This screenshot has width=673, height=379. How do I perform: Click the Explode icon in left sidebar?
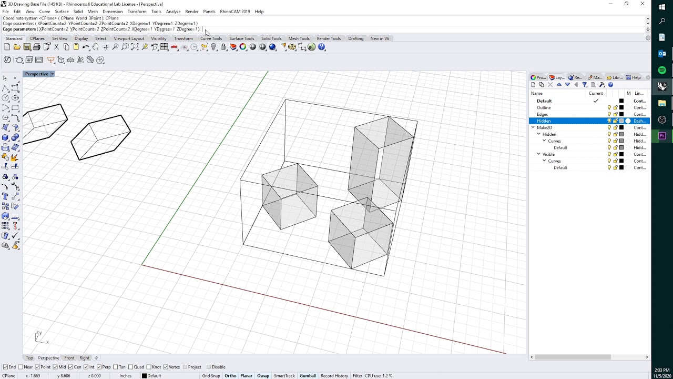[x=15, y=157]
